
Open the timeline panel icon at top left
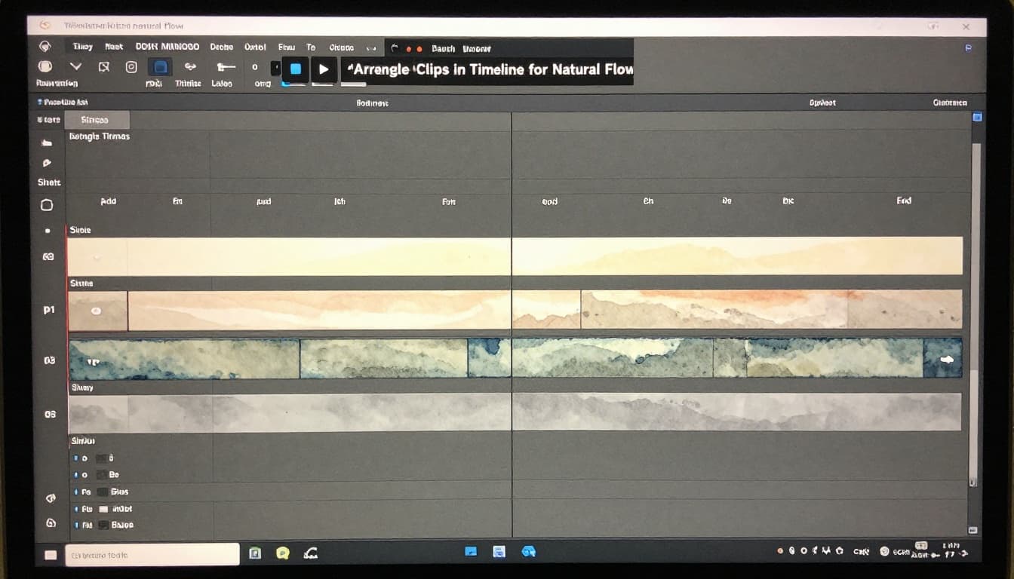(x=38, y=102)
